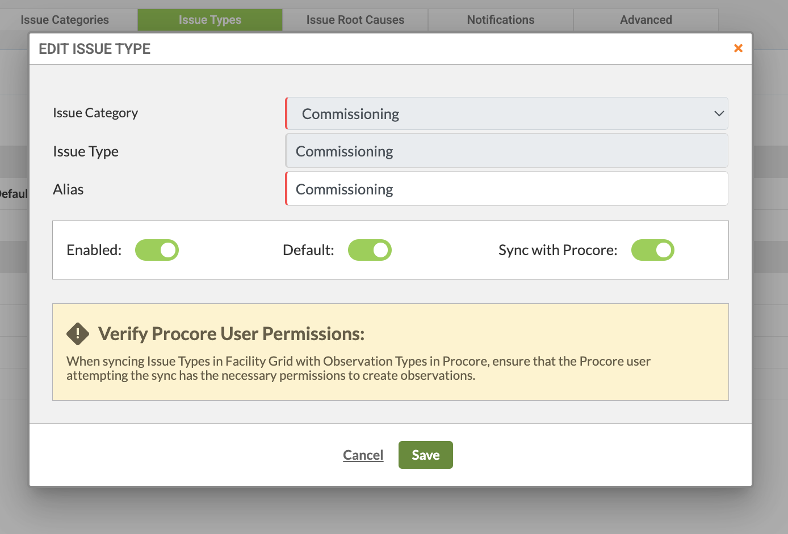Disable Sync with Procore
Screen dimensions: 788x534
coord(652,250)
